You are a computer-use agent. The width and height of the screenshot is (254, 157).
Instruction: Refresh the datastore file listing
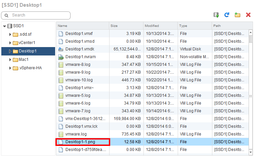(x=227, y=15)
